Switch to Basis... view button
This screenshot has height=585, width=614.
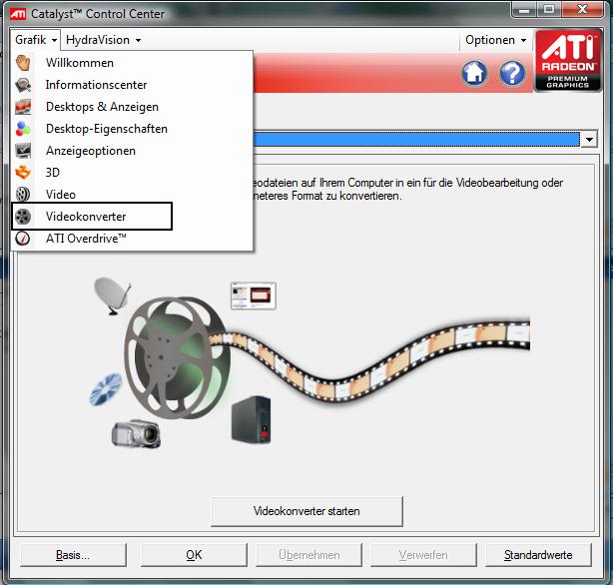73,554
